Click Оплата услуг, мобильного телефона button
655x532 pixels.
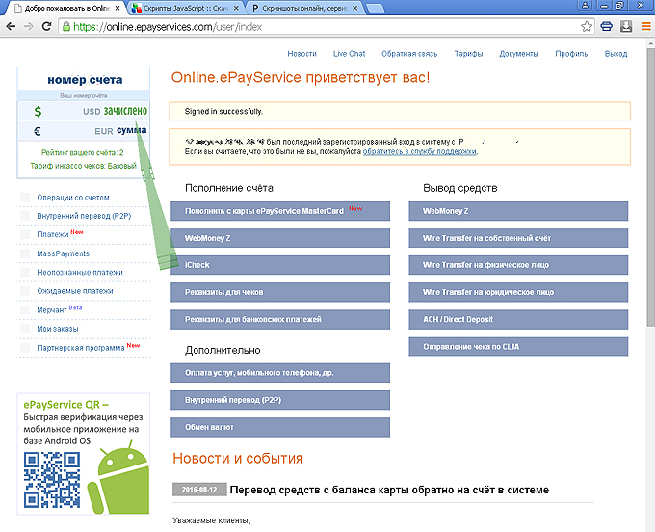(280, 373)
